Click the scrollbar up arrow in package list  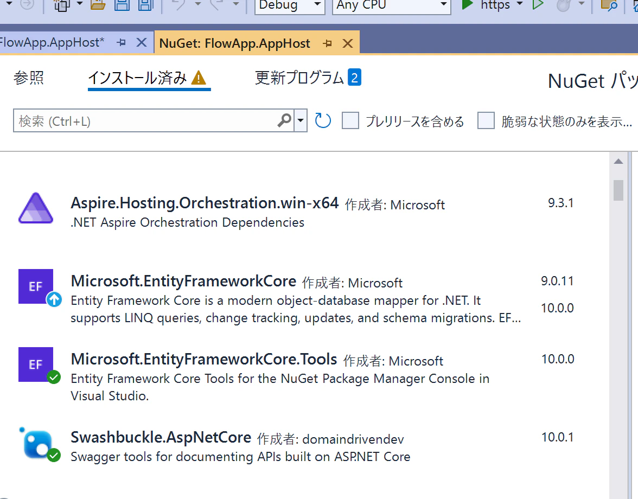point(618,162)
